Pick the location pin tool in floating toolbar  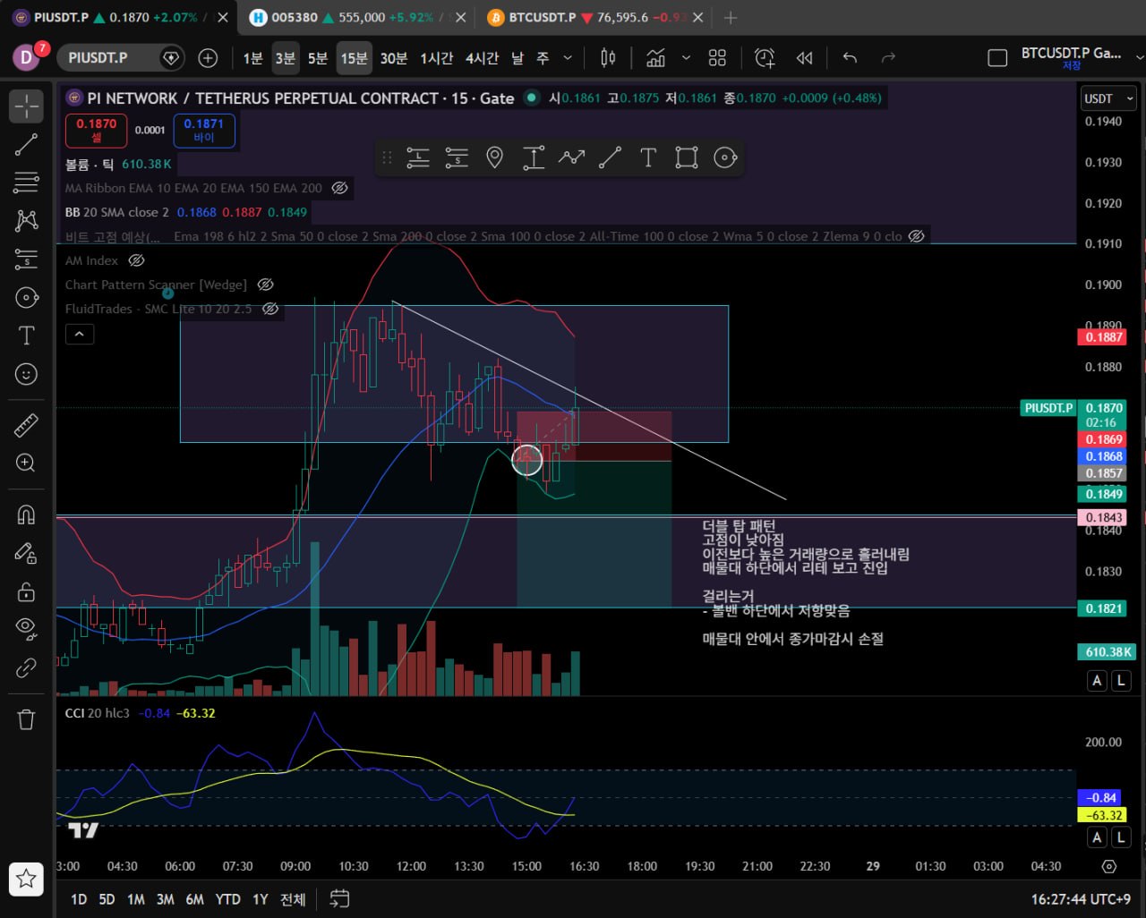[x=494, y=158]
